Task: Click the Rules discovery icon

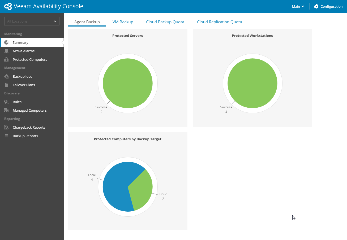Action: click(x=6, y=102)
